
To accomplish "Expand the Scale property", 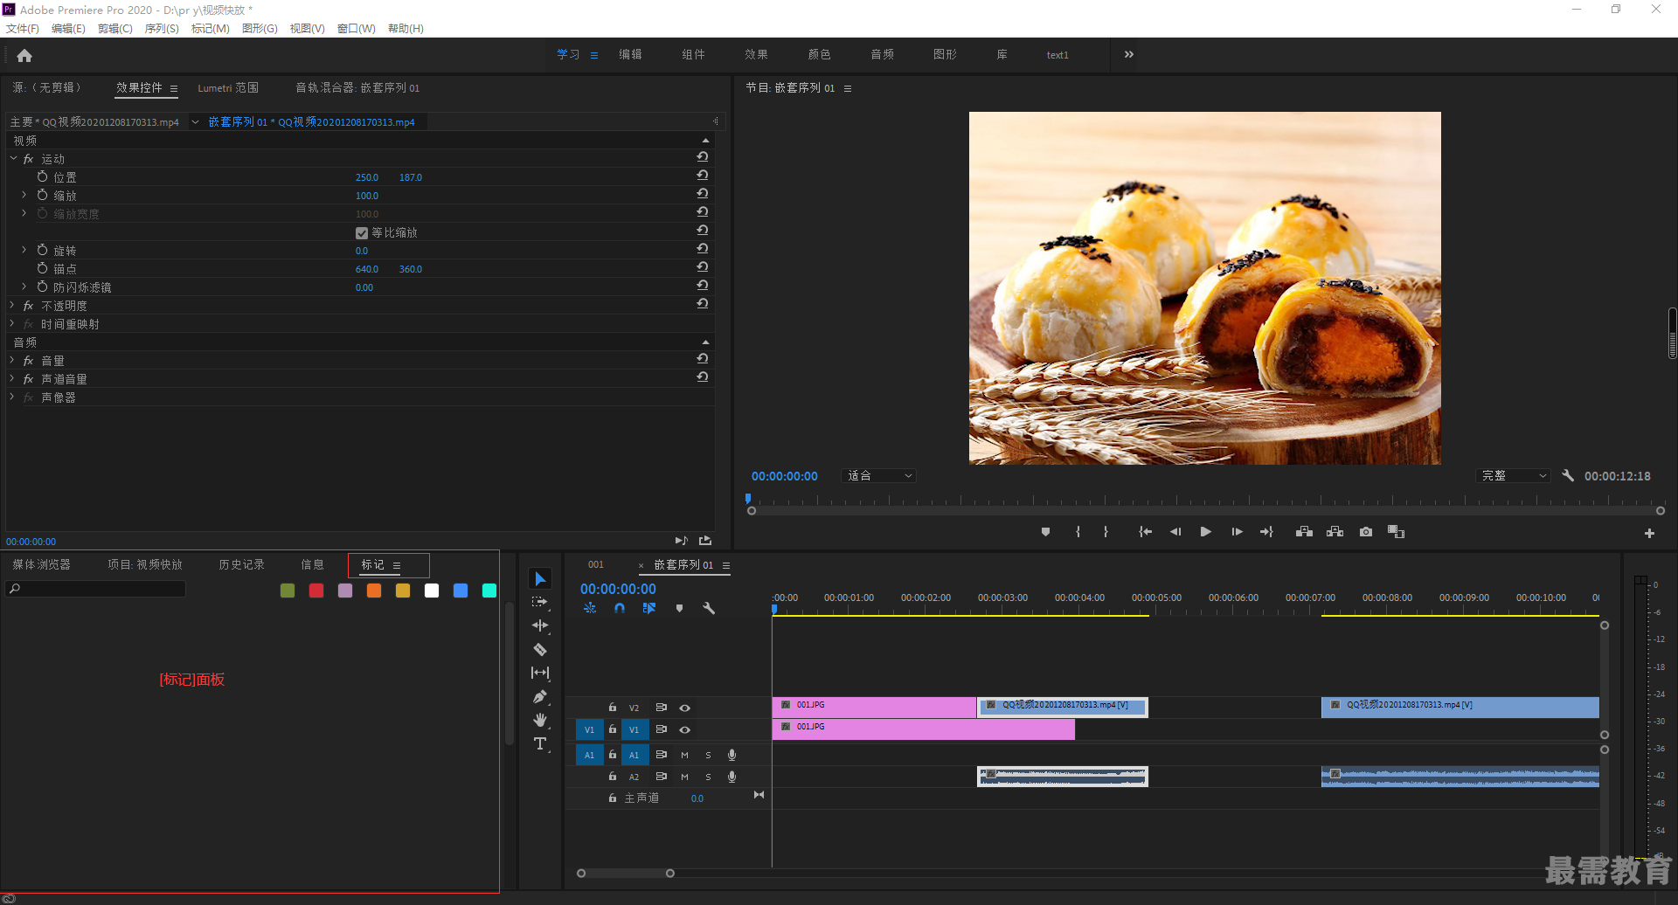I will point(24,195).
